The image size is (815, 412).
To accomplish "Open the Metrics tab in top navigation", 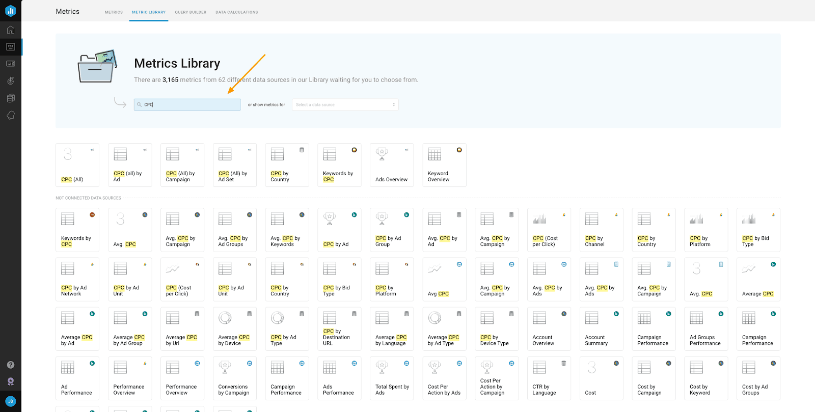I will [114, 12].
